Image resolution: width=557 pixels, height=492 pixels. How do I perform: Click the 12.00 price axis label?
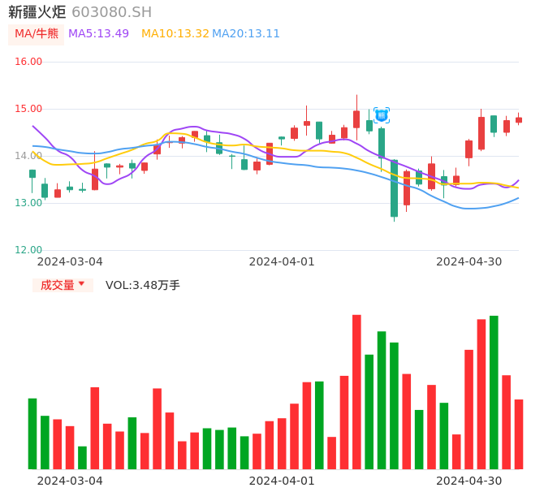pyautogui.click(x=28, y=250)
